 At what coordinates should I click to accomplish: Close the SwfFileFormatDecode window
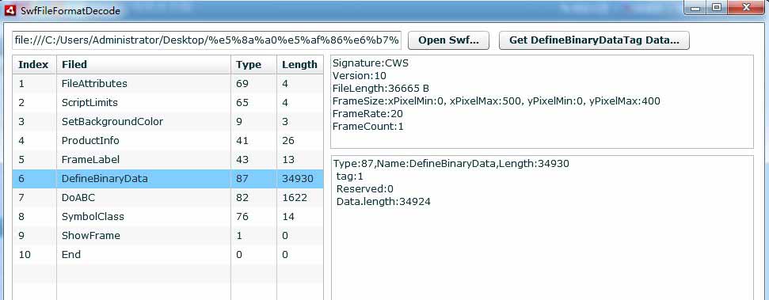point(746,8)
